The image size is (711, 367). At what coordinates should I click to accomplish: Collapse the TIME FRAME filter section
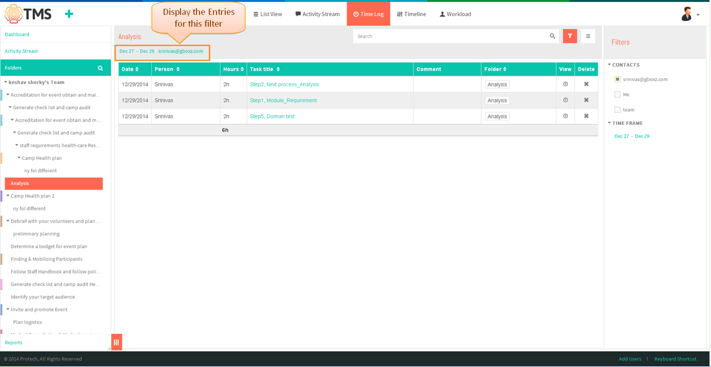609,123
